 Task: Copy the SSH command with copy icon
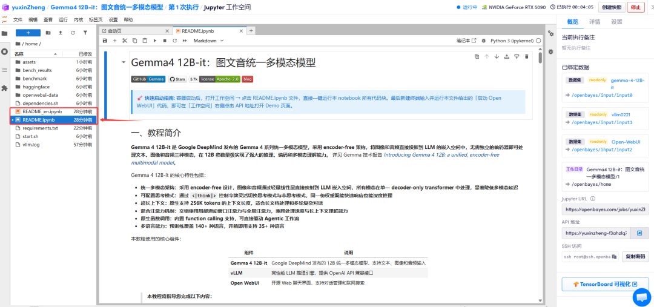[x=614, y=257]
